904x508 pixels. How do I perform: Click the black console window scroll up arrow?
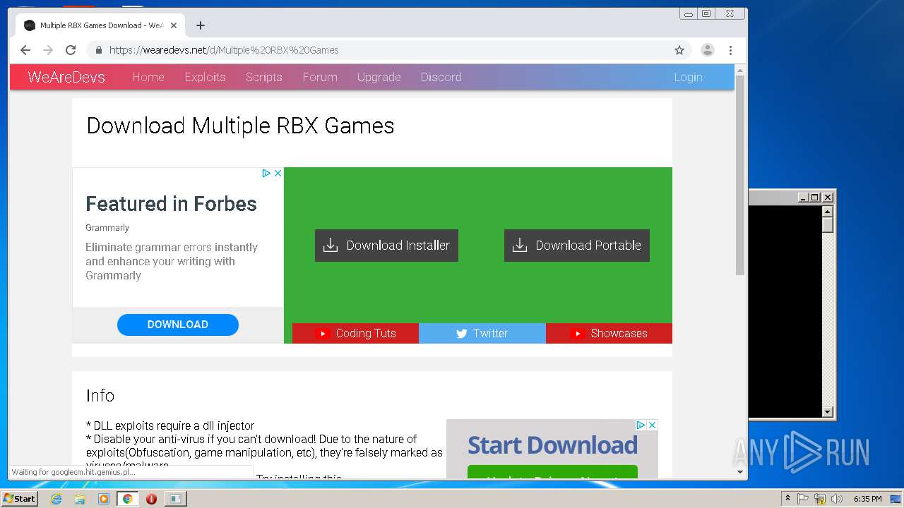tap(828, 212)
